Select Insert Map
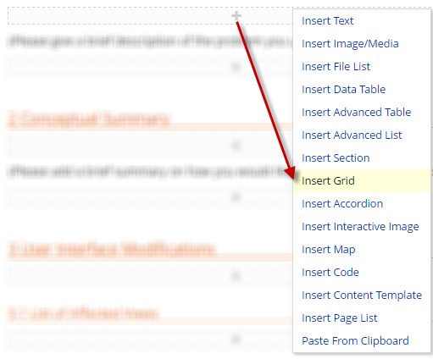The height and width of the screenshot is (359, 433). click(328, 250)
